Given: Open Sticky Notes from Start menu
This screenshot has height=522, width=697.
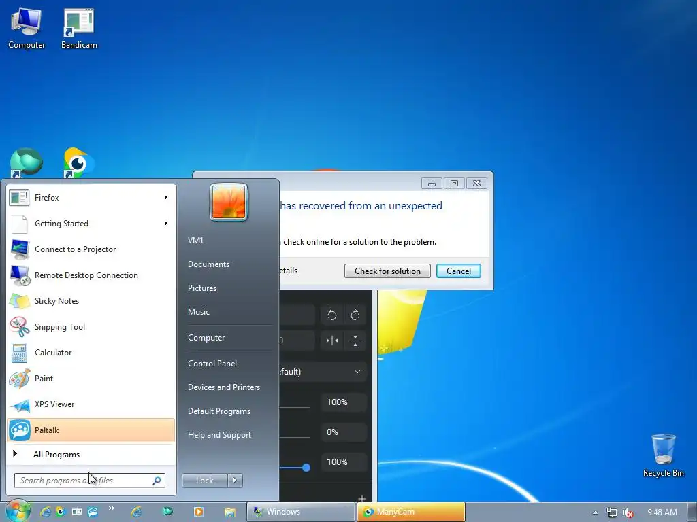Looking at the screenshot, I should [x=91, y=301].
